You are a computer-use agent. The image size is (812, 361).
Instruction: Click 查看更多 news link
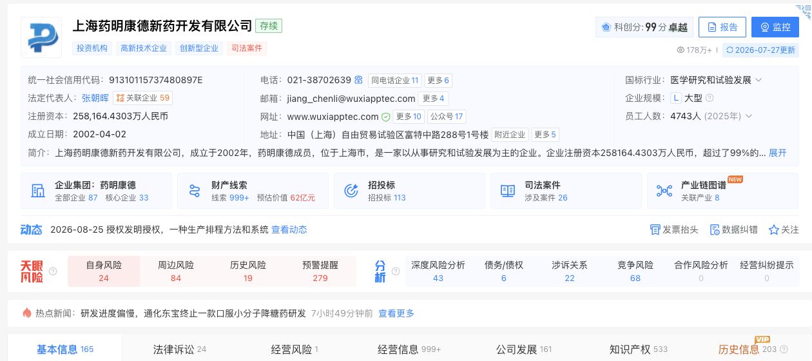pos(396,313)
